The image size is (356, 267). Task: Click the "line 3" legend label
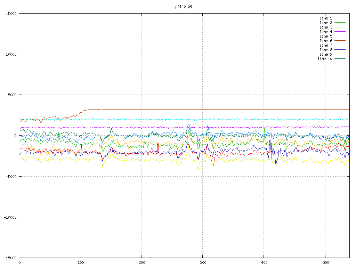point(326,27)
